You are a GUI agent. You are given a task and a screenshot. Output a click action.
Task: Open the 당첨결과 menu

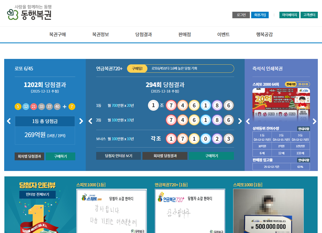pos(143,34)
